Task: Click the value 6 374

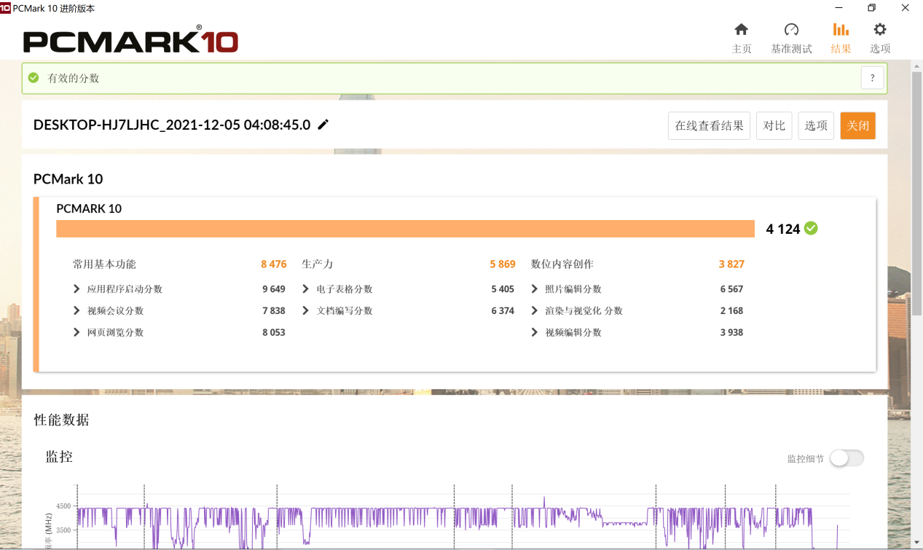Action: point(503,311)
